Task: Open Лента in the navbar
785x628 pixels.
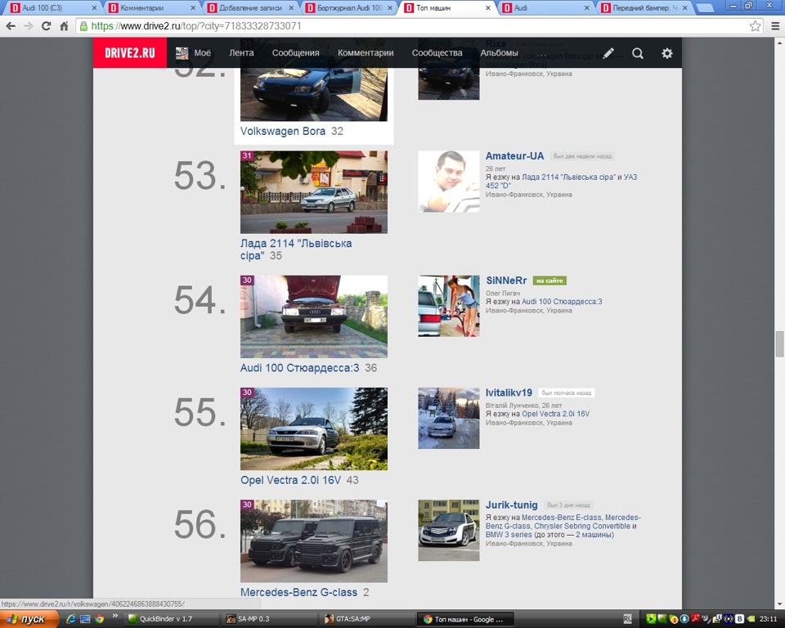Action: [x=241, y=53]
